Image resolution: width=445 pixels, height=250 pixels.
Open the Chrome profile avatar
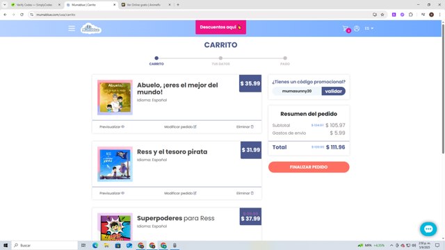pos(431,15)
